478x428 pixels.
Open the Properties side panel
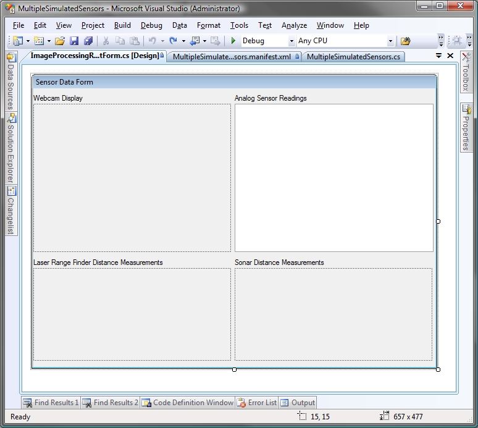coord(466,128)
